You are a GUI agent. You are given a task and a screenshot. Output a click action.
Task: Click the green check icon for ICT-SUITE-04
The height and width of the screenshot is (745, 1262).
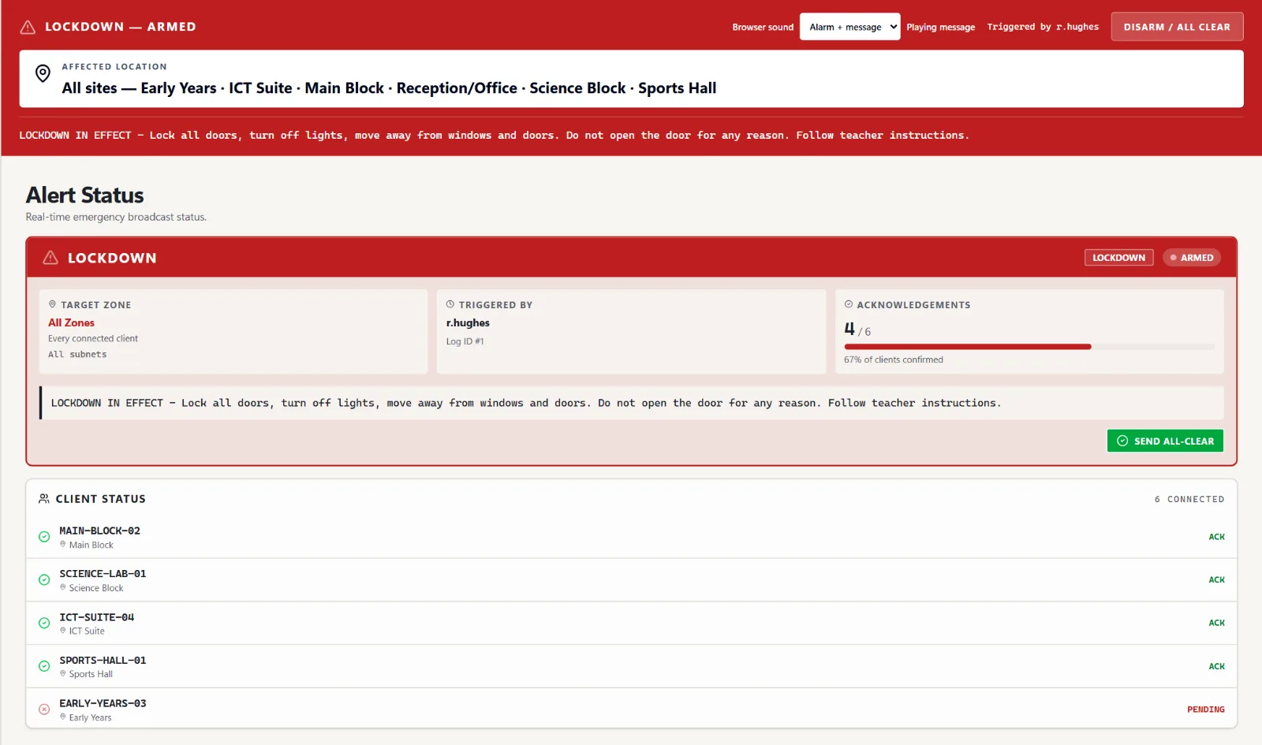point(44,623)
